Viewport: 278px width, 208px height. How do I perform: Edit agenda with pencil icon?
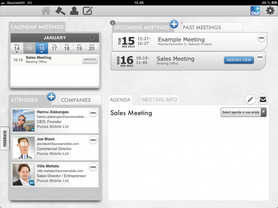[250, 100]
